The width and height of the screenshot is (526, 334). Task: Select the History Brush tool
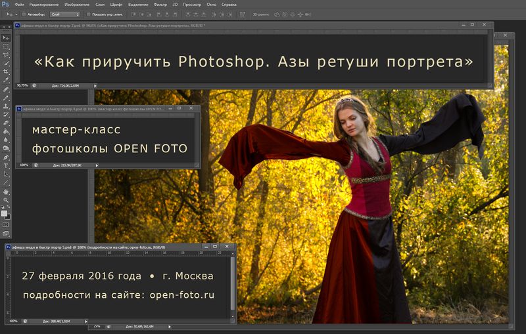6,114
